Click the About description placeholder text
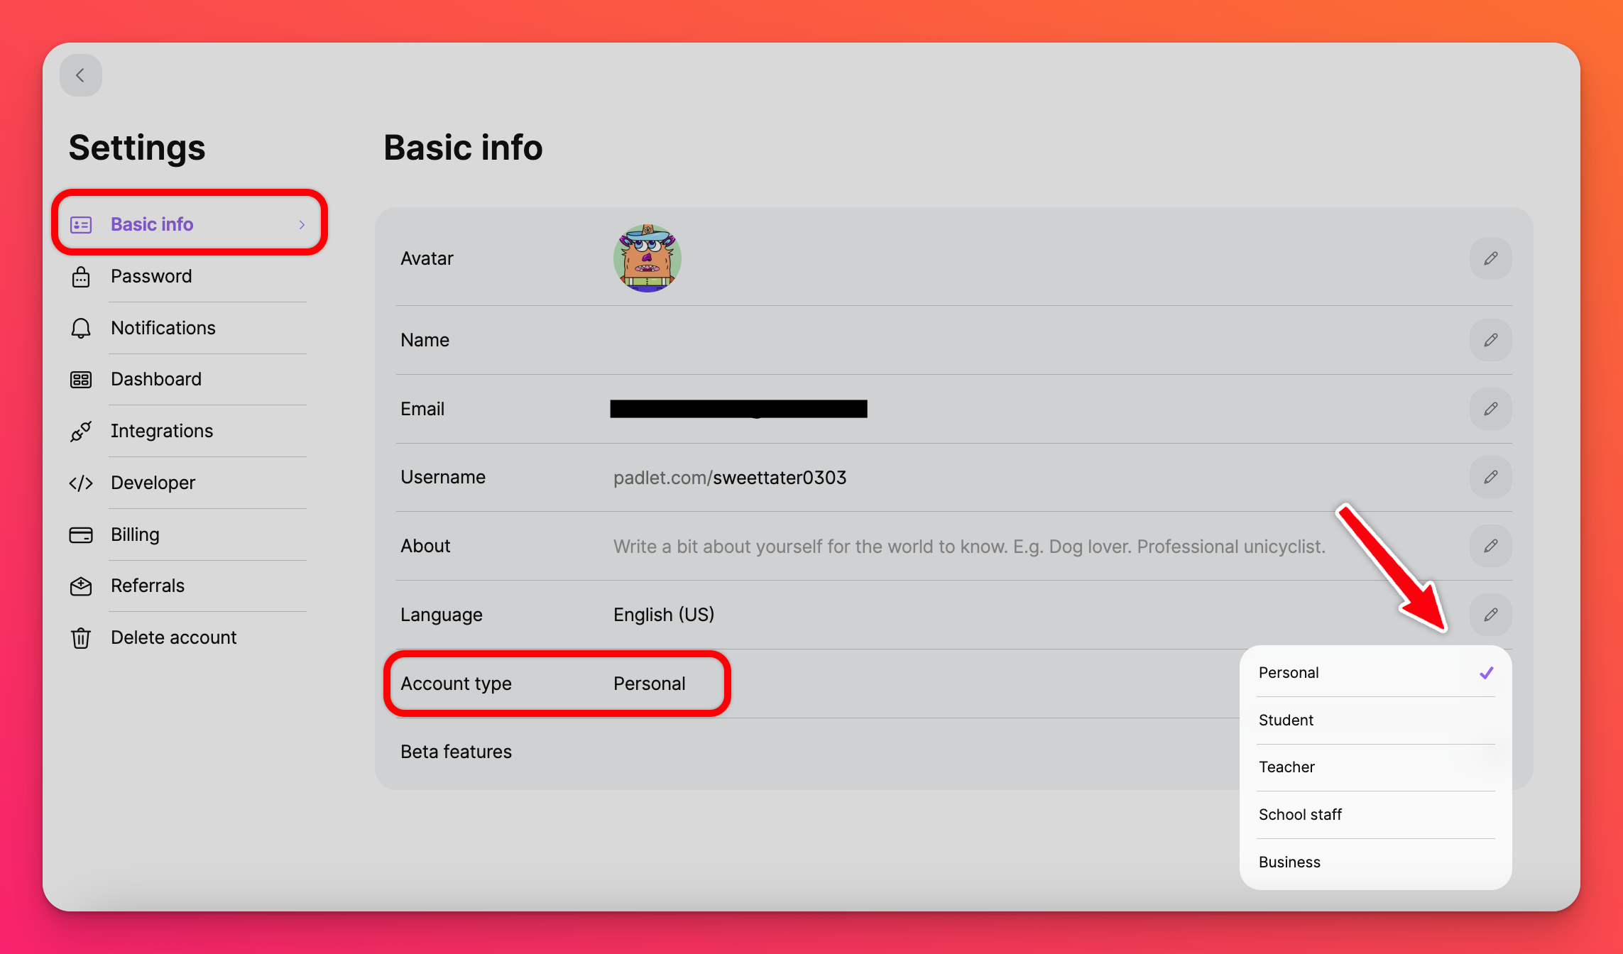1623x954 pixels. pos(968,547)
